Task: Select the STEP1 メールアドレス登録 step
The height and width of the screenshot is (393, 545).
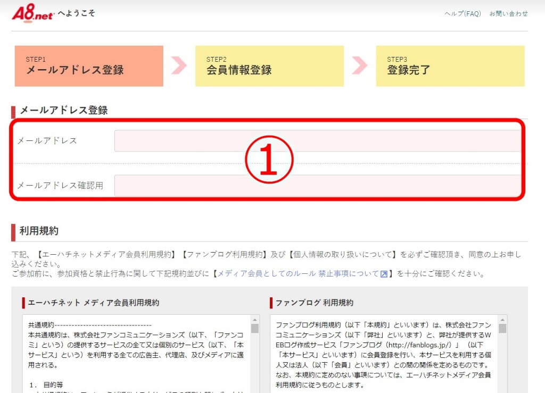Action: click(x=89, y=65)
